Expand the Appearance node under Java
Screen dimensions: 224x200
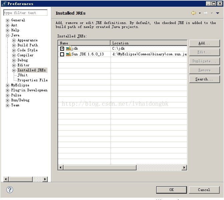tap(14, 40)
